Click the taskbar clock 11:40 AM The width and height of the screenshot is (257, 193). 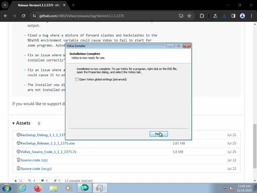[x=244, y=186]
